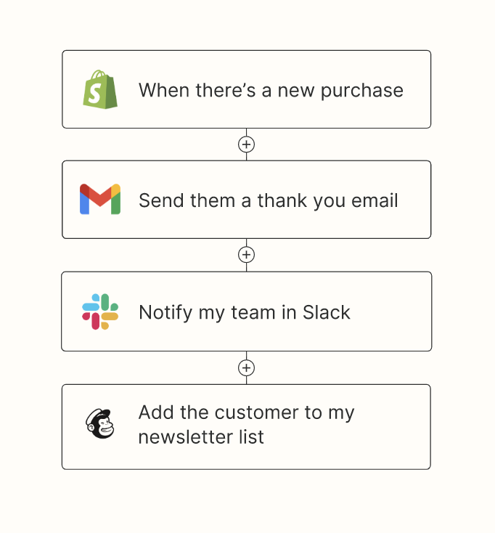495x533 pixels.
Task: Click "Add the customer to my newsletter list" text
Action: tap(246, 425)
